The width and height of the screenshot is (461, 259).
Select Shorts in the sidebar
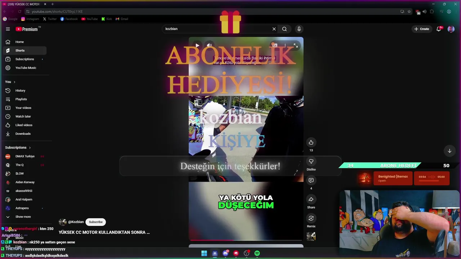pyautogui.click(x=24, y=50)
